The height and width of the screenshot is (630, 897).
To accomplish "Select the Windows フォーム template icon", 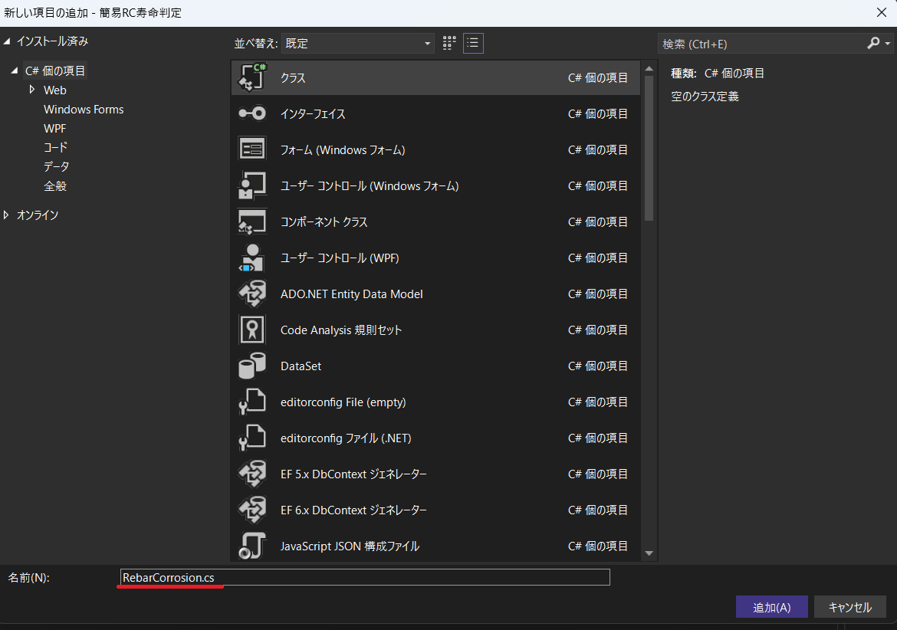I will pos(252,149).
